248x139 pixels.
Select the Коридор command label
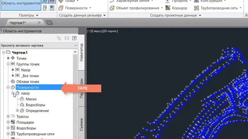179,8
